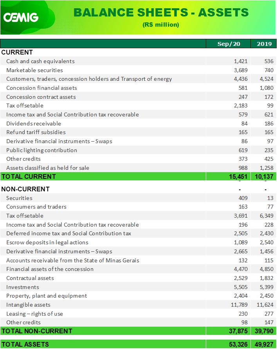Select non-current Swaps value 2,665
The height and width of the screenshot is (349, 277).
[x=241, y=251]
